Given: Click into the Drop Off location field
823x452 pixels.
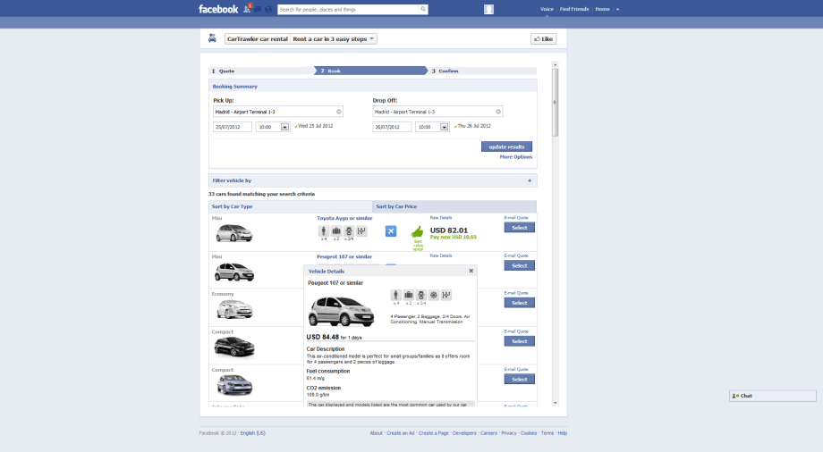Looking at the screenshot, I should coord(437,112).
